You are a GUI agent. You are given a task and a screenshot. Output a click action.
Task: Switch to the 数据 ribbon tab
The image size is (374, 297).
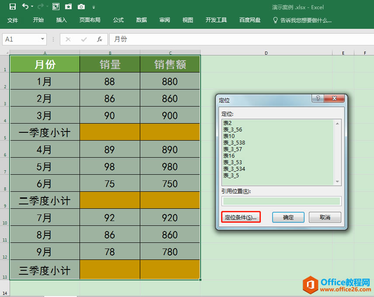point(142,20)
